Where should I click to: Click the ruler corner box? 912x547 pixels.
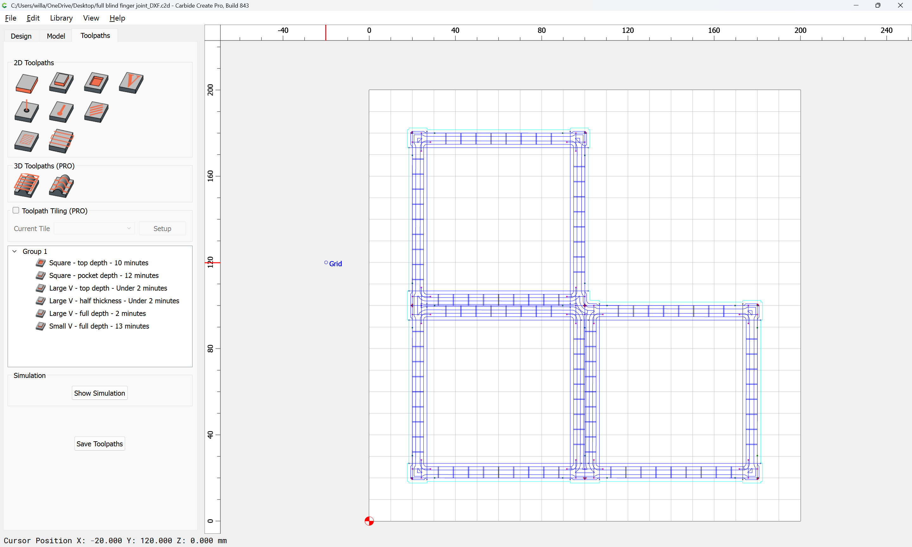(213, 33)
